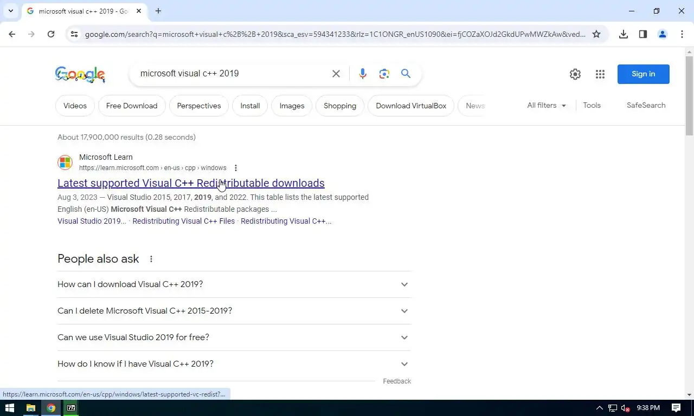Expand Can we use Visual Studio 2019 for free?
Viewport: 694px width, 416px height.
(x=234, y=337)
